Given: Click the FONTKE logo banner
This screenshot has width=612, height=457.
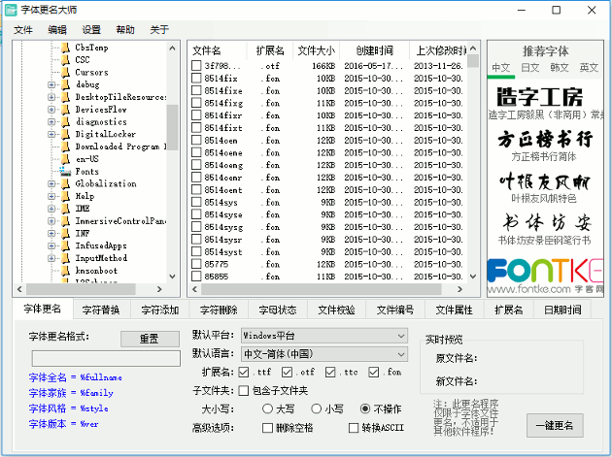Looking at the screenshot, I should pos(545,276).
